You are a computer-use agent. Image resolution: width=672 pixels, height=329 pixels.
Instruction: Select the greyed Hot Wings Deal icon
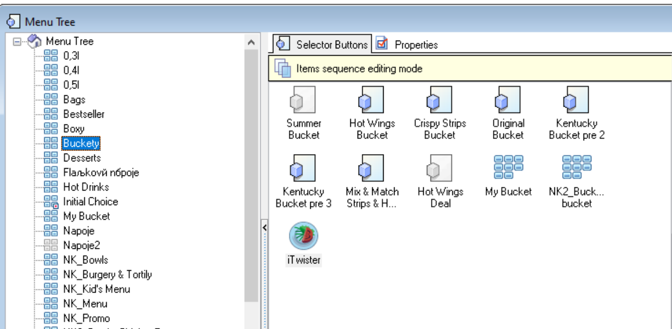(439, 168)
